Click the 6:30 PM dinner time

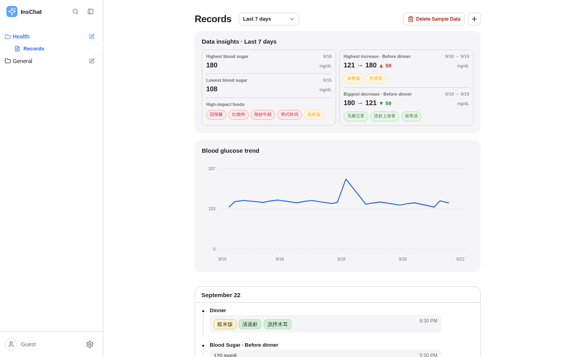click(428, 321)
